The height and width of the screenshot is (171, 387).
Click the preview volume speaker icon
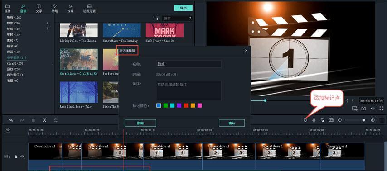372,109
